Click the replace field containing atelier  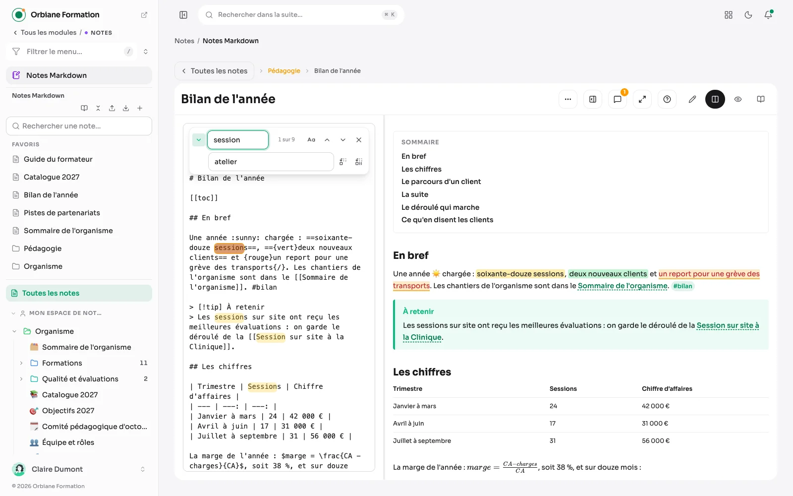coord(271,162)
